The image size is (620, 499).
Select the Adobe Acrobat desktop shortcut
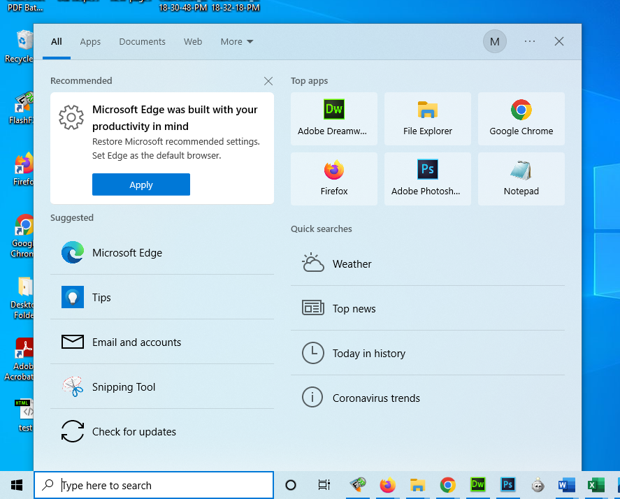click(19, 359)
